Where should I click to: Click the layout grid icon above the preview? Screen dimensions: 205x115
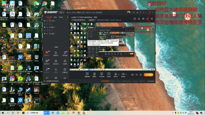(135, 19)
